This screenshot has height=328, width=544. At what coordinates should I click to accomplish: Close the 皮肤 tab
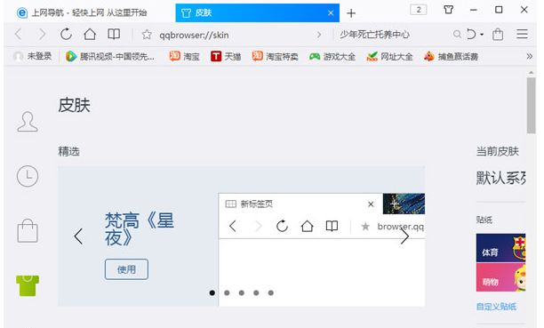pyautogui.click(x=331, y=12)
